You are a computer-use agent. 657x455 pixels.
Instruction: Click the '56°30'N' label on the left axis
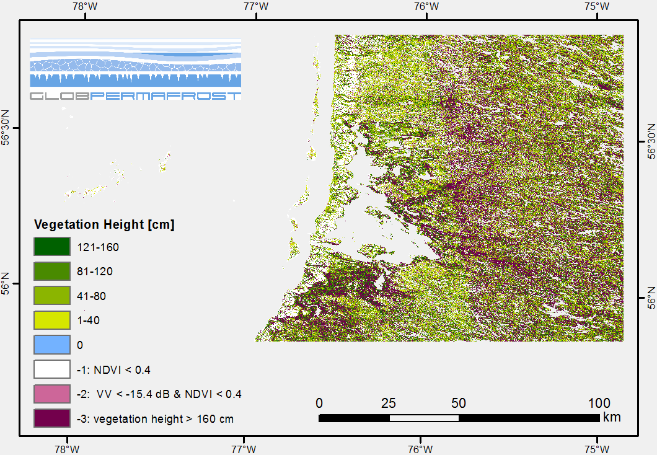(6, 128)
